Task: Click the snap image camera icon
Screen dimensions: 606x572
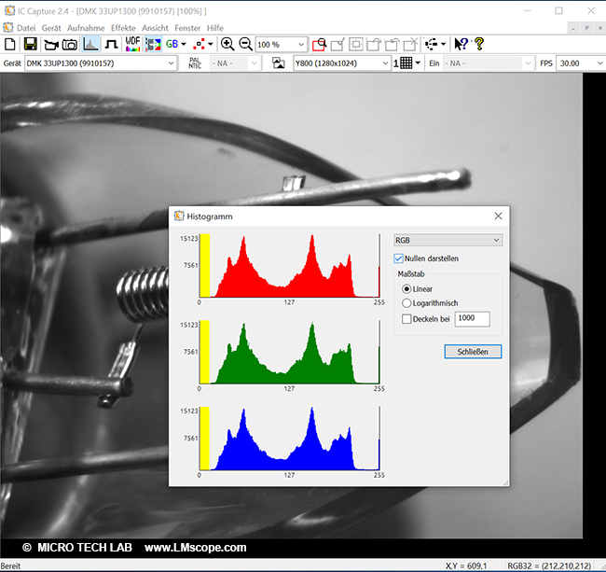Action: [x=70, y=44]
